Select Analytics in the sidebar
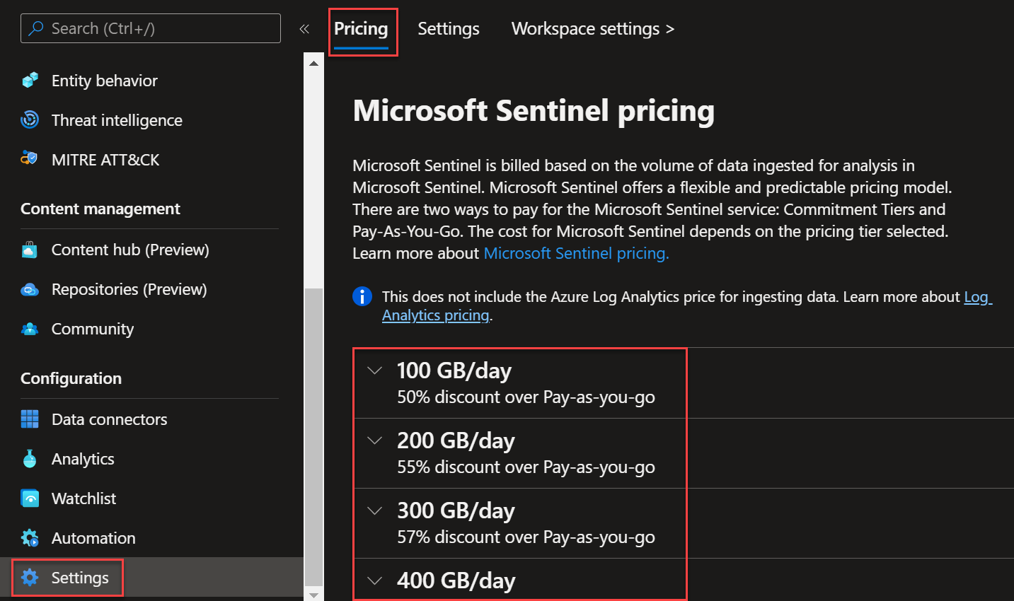Image resolution: width=1014 pixels, height=601 pixels. tap(83, 458)
